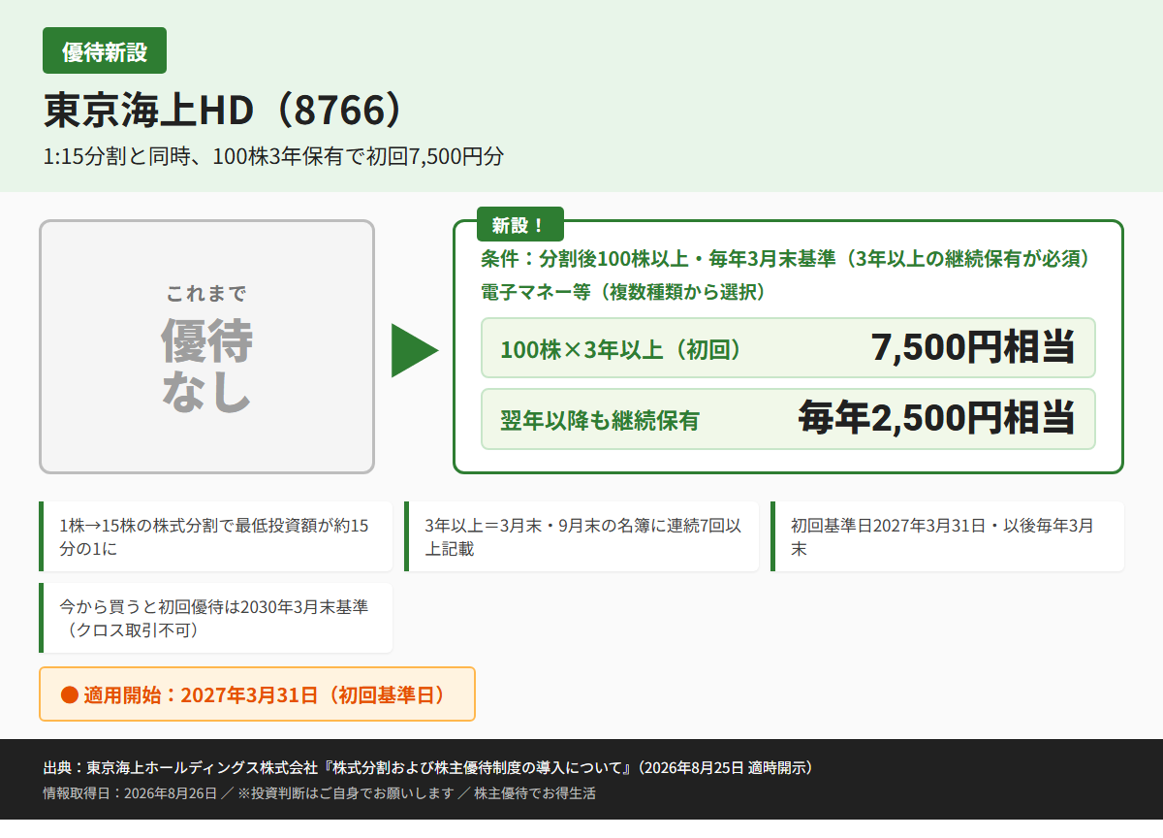Click the note on the 1株→15株 stock split
This screenshot has width=1163, height=838.
pyautogui.click(x=215, y=536)
